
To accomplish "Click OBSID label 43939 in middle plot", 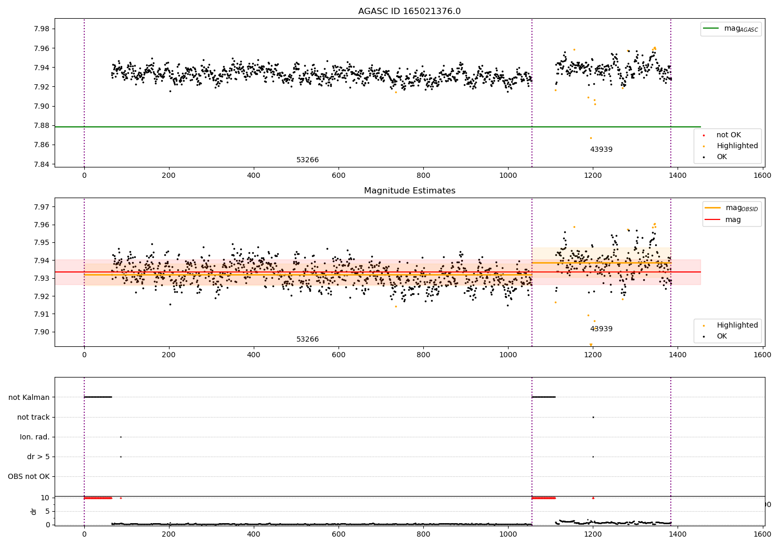I will 601,329.
